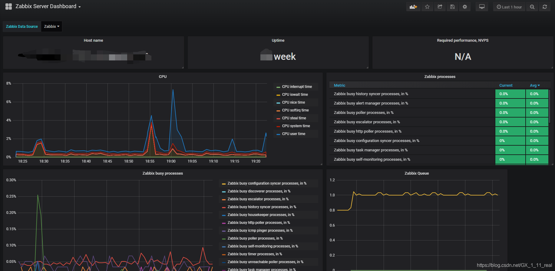Select escalator processes in busy legend
Image resolution: width=555 pixels, height=271 pixels.
click(258, 199)
